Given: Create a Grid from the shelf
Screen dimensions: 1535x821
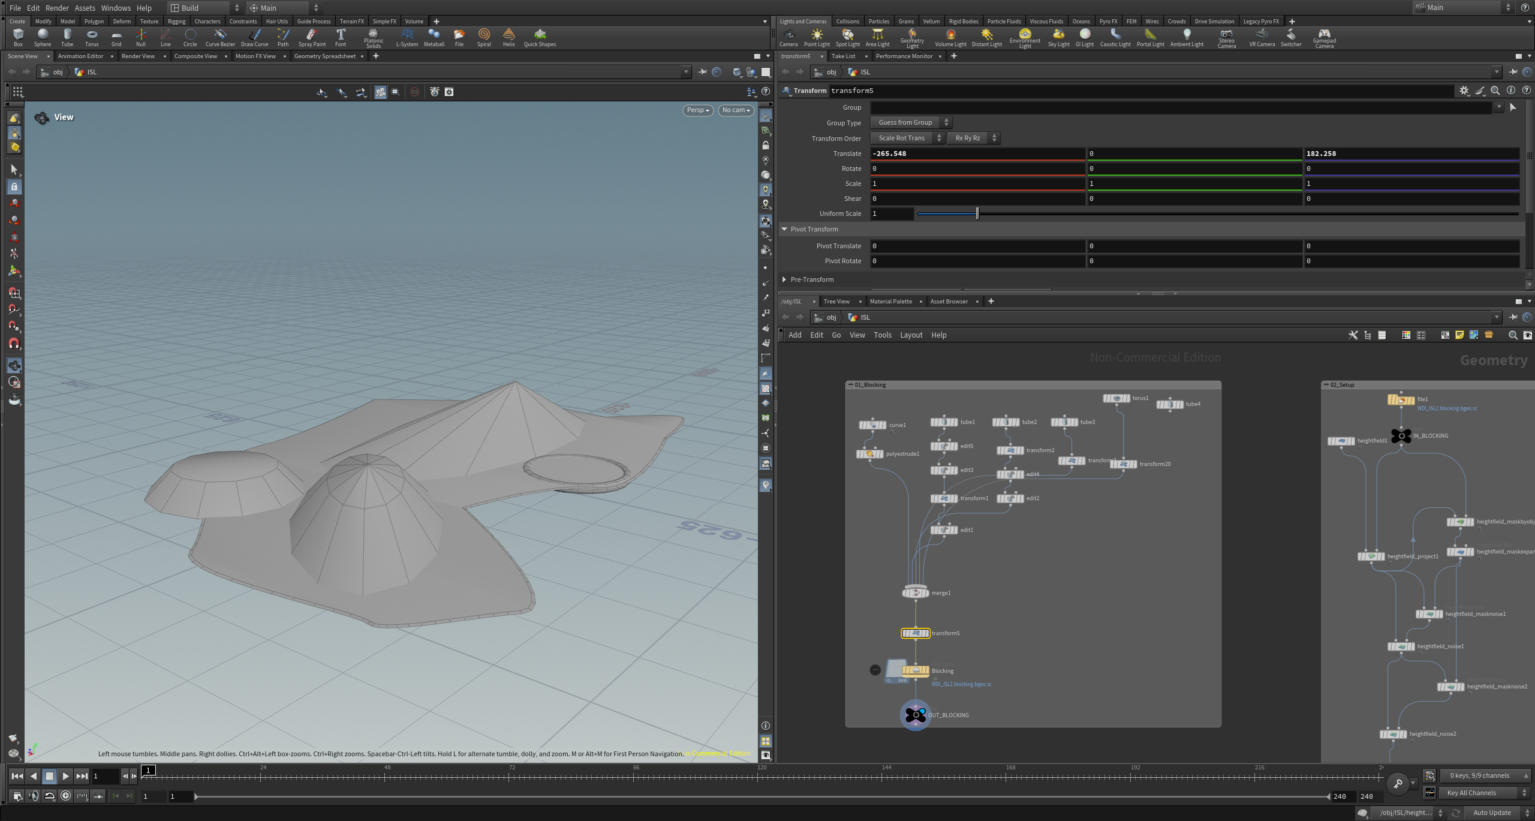Looking at the screenshot, I should coord(116,37).
